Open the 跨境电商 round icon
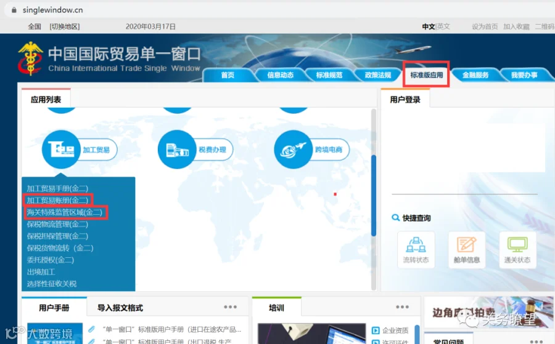 [x=293, y=150]
